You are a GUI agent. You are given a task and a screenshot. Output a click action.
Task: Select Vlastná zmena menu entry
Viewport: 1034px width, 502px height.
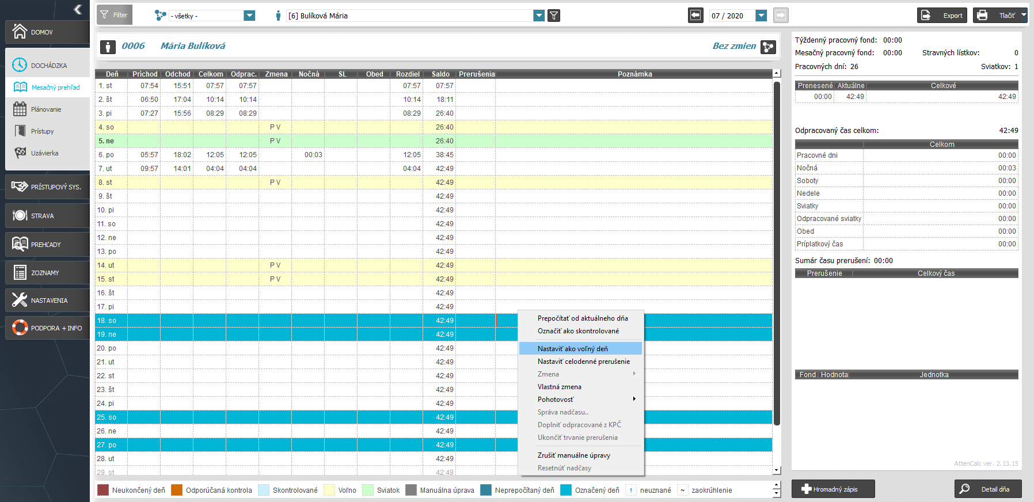(x=581, y=386)
